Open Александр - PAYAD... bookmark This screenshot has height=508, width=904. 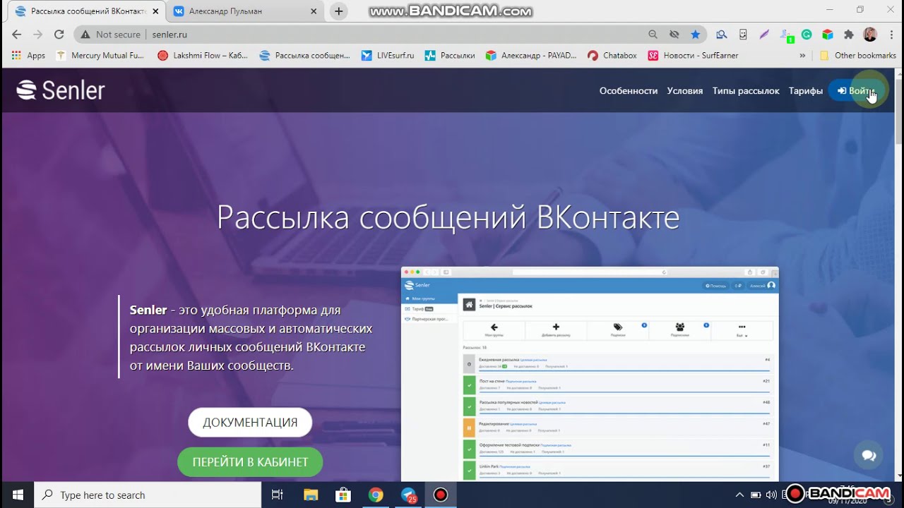tap(531, 55)
